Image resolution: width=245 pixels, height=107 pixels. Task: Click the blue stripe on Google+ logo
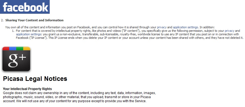[13, 48]
